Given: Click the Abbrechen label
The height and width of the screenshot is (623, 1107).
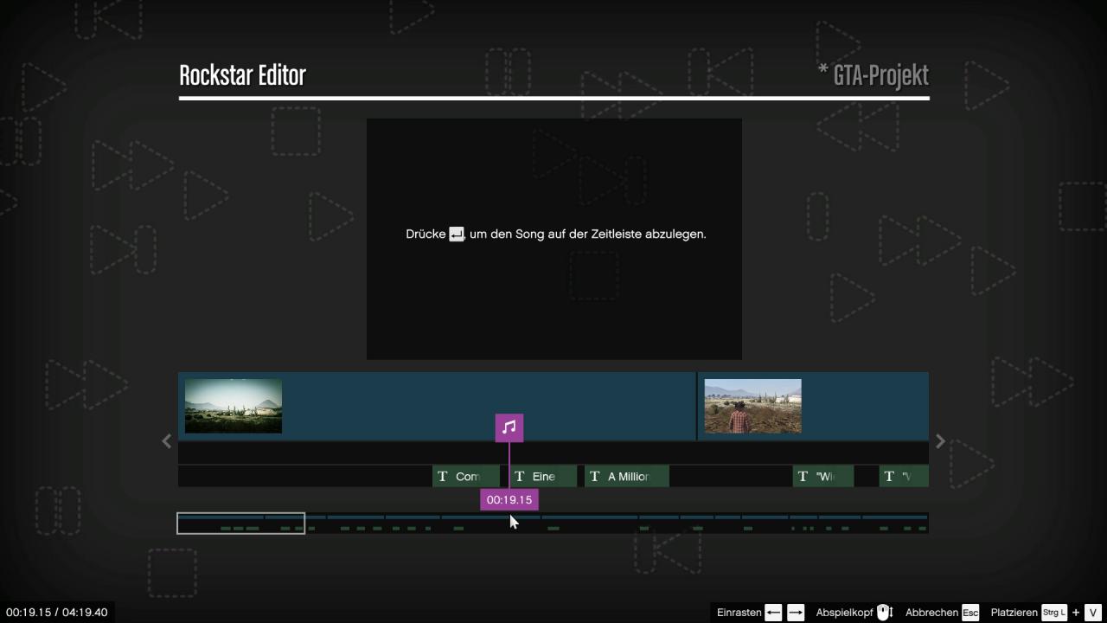Looking at the screenshot, I should click(x=931, y=613).
